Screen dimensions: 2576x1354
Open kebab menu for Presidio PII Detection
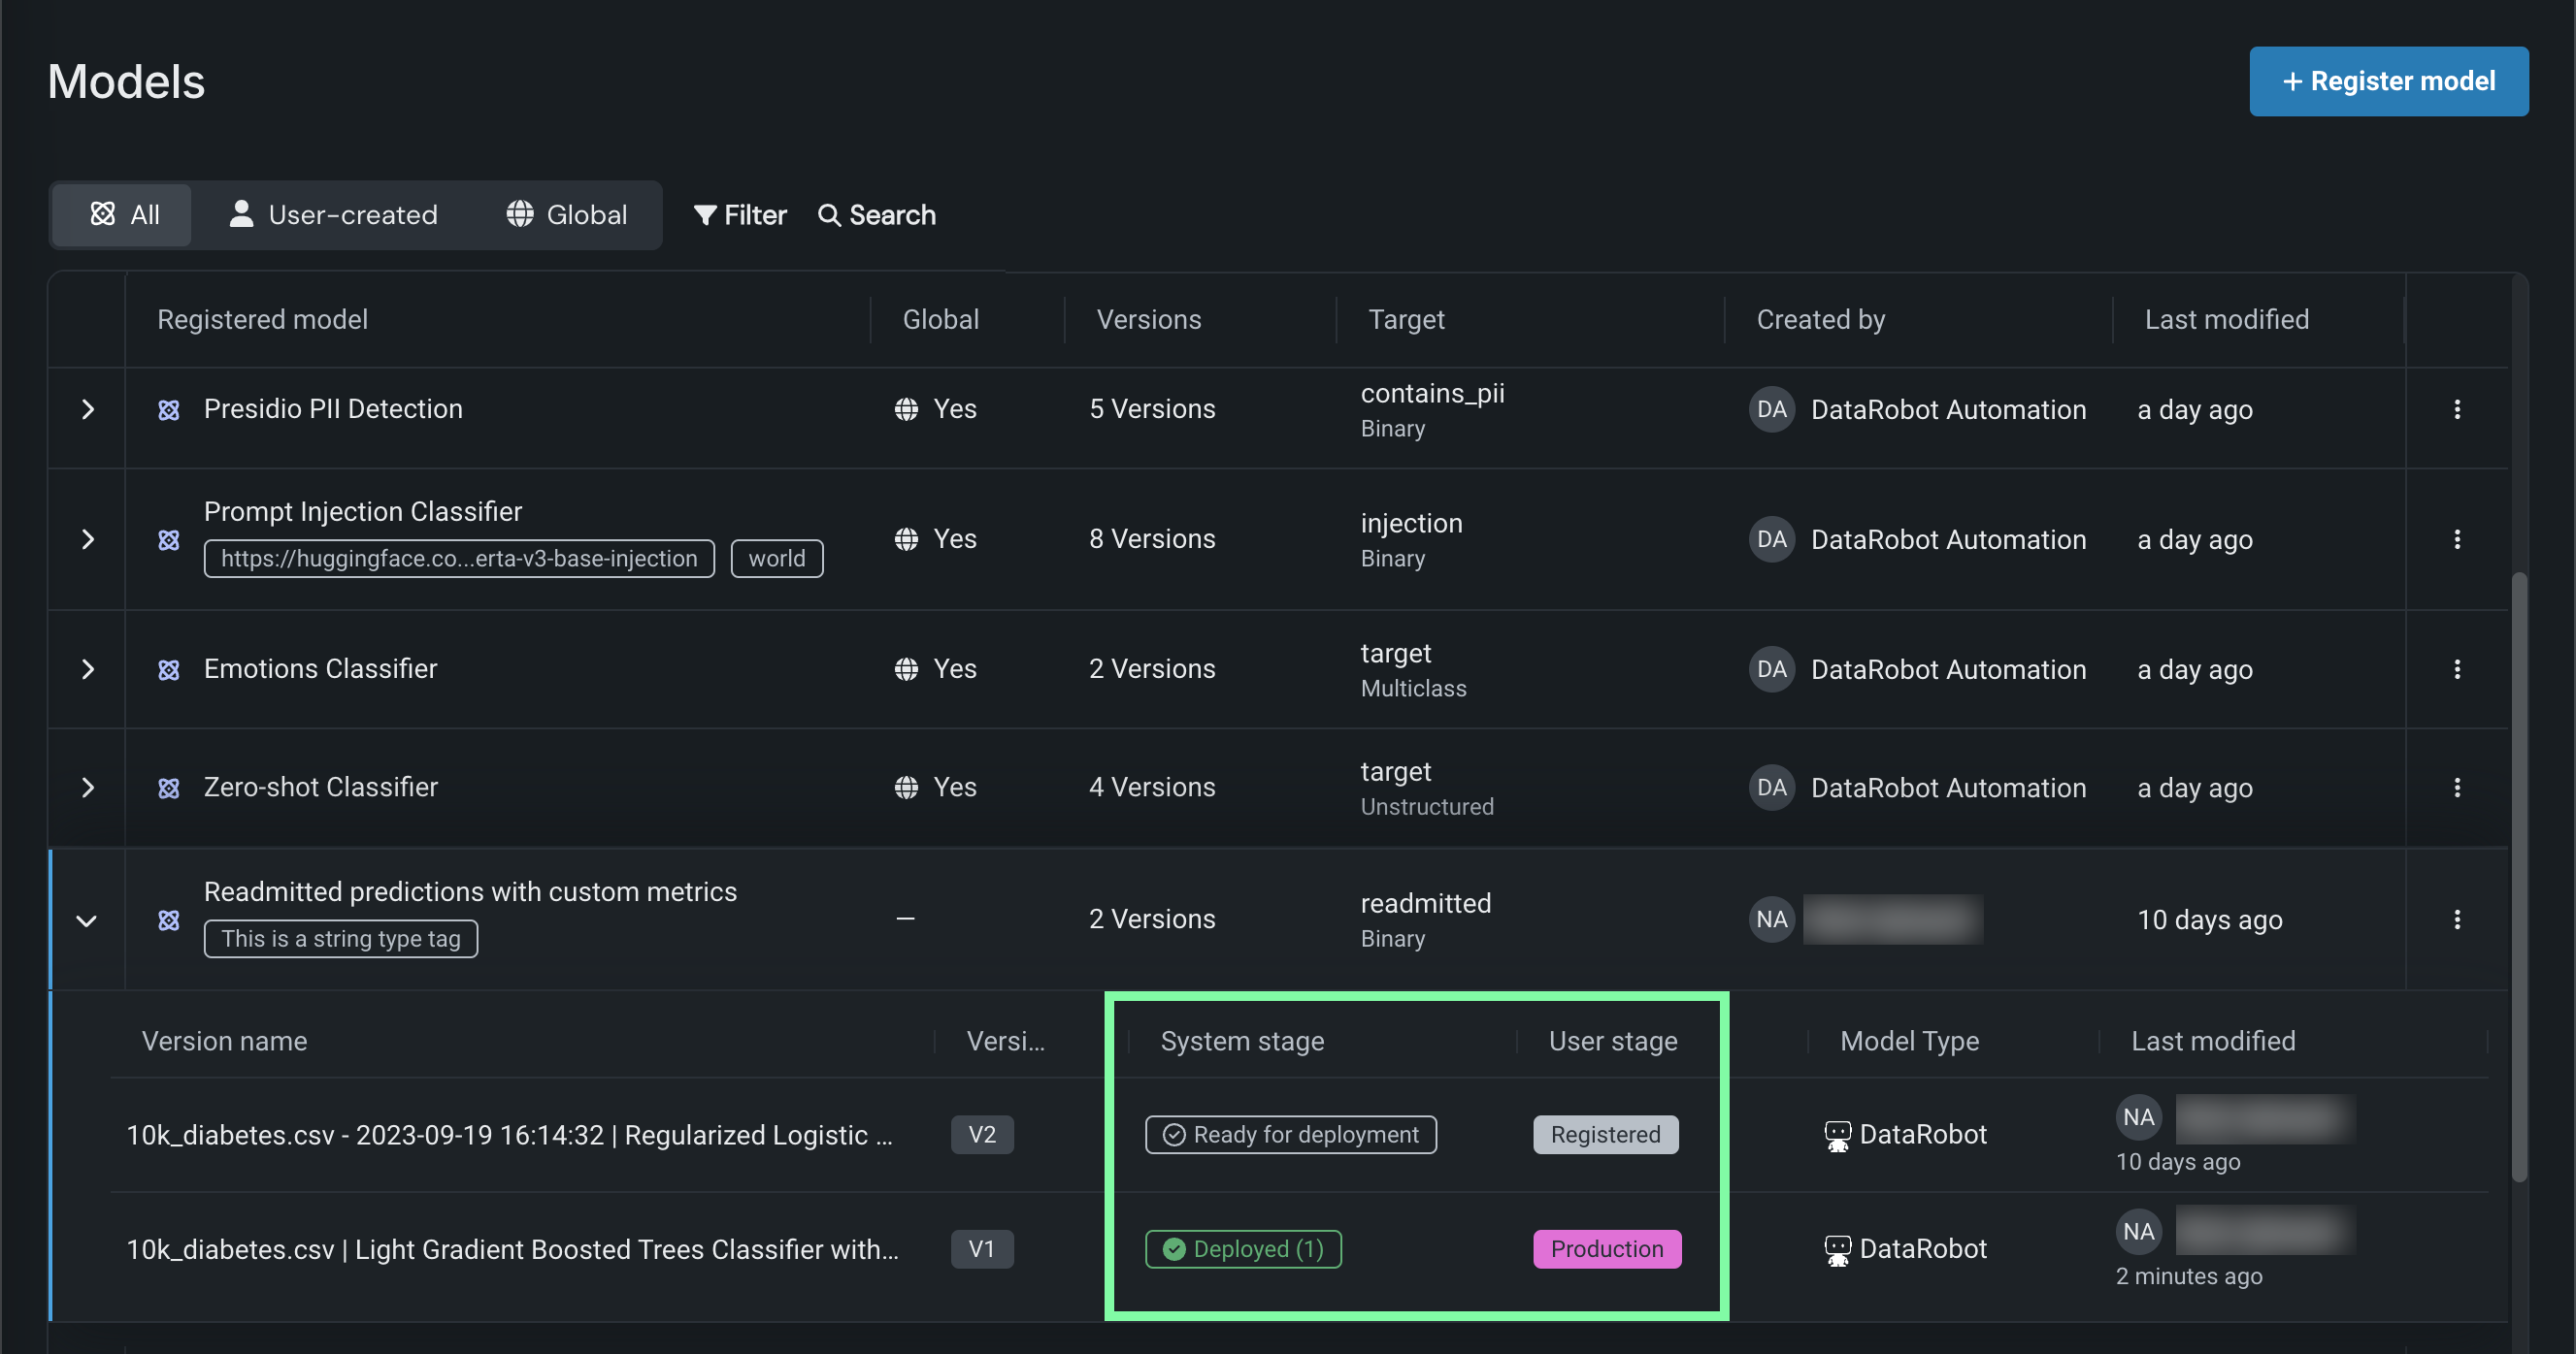2456,408
